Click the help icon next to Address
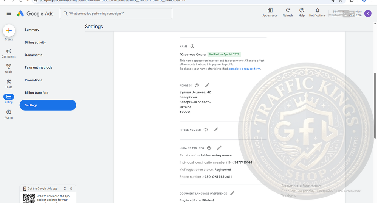Viewport: 378px width, 203px height. (x=197, y=85)
